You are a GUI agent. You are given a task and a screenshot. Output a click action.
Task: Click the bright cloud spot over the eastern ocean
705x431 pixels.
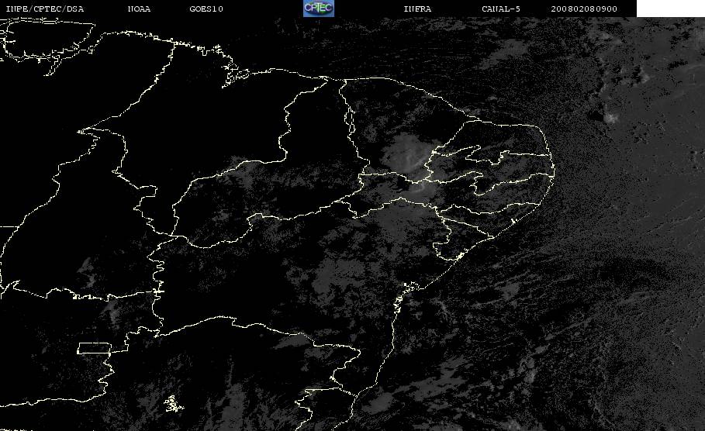[610, 118]
